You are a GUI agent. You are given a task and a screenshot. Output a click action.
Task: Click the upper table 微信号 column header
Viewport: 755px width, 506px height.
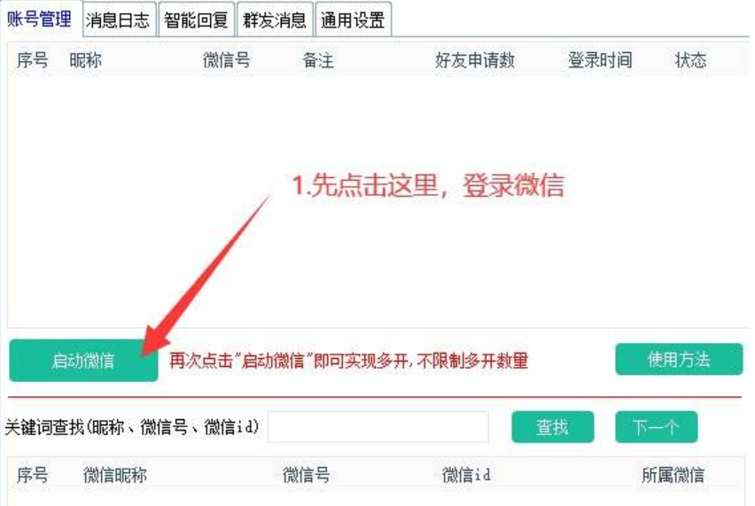pyautogui.click(x=227, y=60)
